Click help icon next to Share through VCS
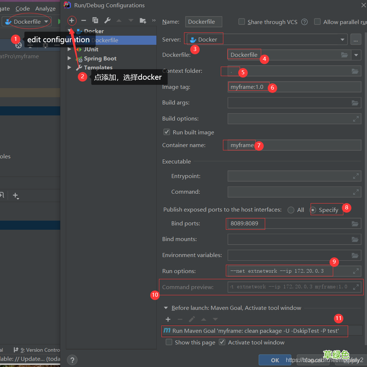Viewport: 367px width, 367px height. (x=304, y=22)
